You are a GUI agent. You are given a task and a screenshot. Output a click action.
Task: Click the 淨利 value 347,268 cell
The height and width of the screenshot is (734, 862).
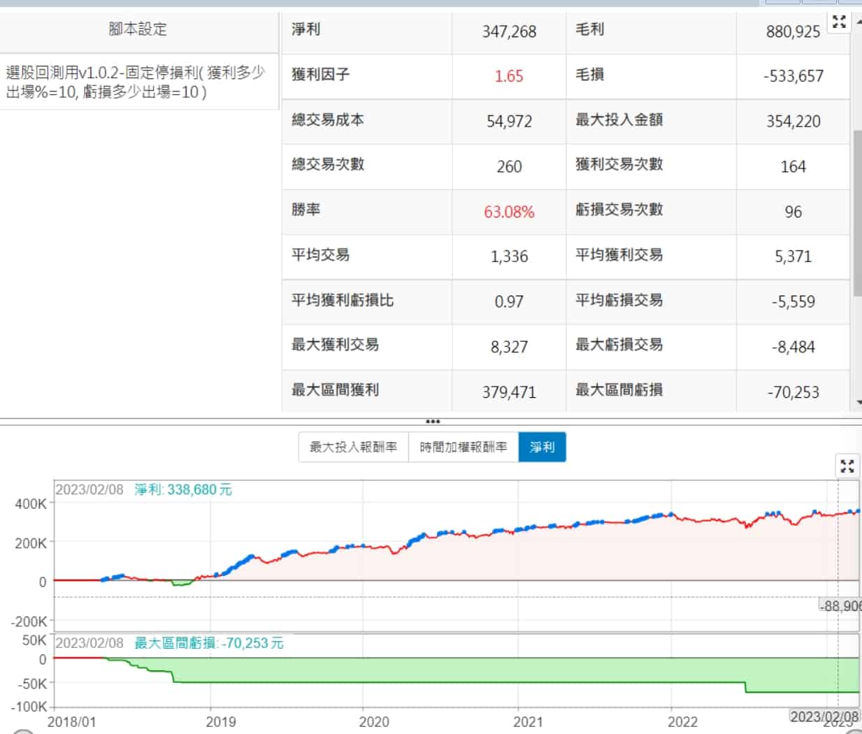click(x=509, y=31)
